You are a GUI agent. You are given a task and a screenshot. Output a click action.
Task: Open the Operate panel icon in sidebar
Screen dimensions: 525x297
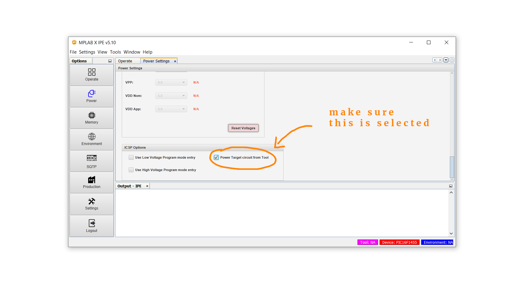coord(91,72)
